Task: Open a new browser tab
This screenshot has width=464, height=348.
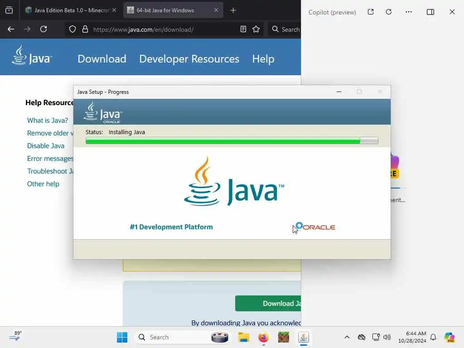Action: pyautogui.click(x=233, y=10)
